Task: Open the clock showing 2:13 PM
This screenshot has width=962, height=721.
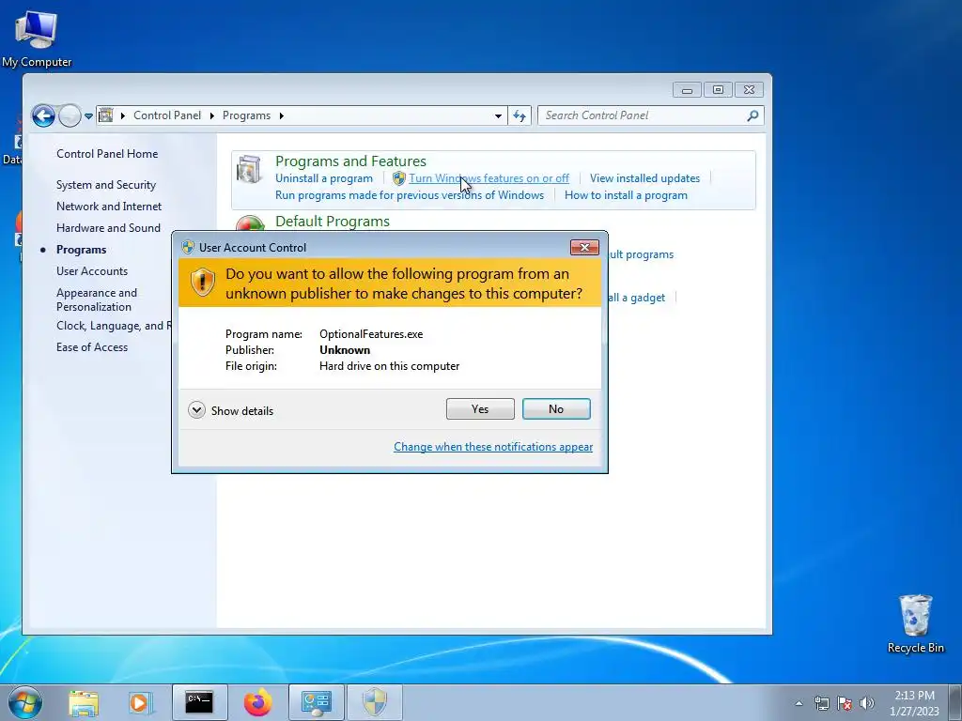Action: pyautogui.click(x=914, y=703)
